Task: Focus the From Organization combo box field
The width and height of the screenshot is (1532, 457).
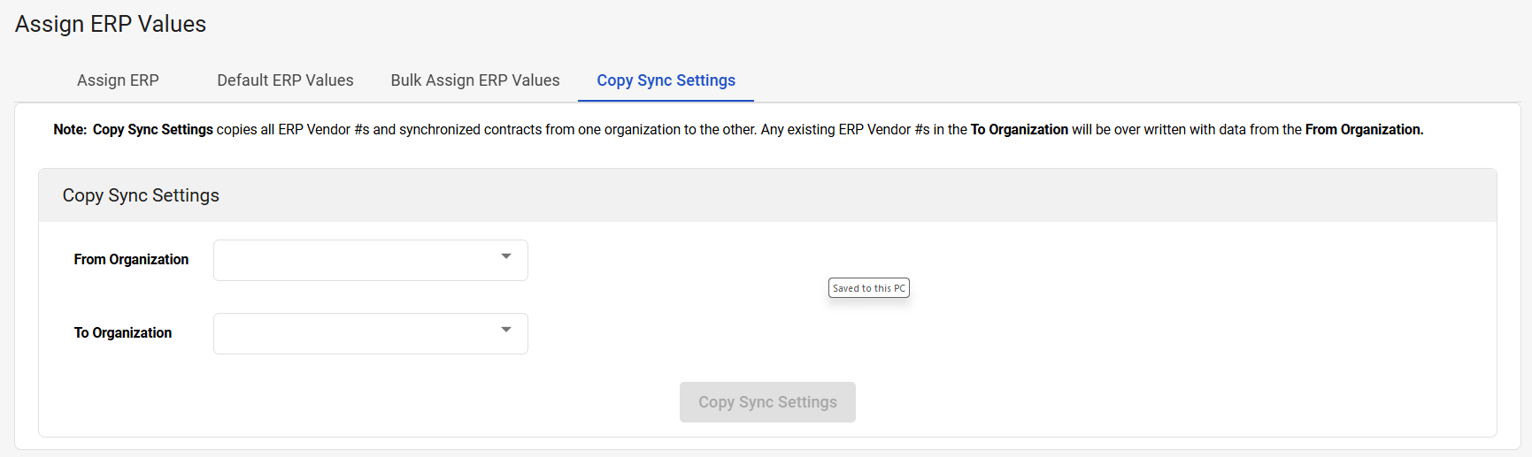Action: (371, 260)
